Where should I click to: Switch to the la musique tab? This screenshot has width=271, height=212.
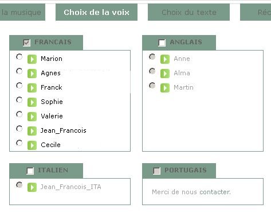(22, 12)
